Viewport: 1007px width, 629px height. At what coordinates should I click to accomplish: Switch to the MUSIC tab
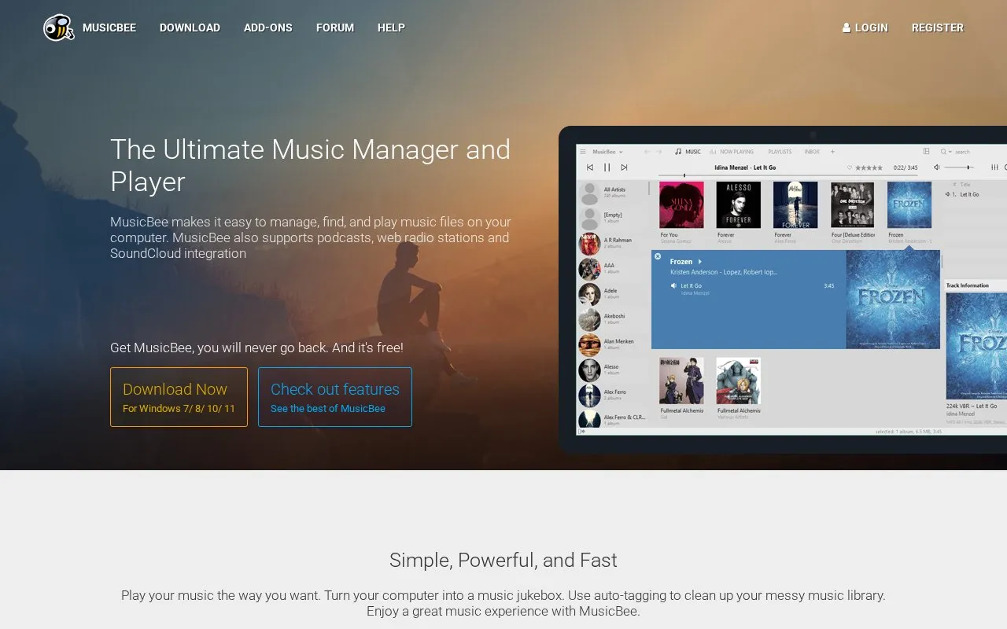pyautogui.click(x=688, y=152)
